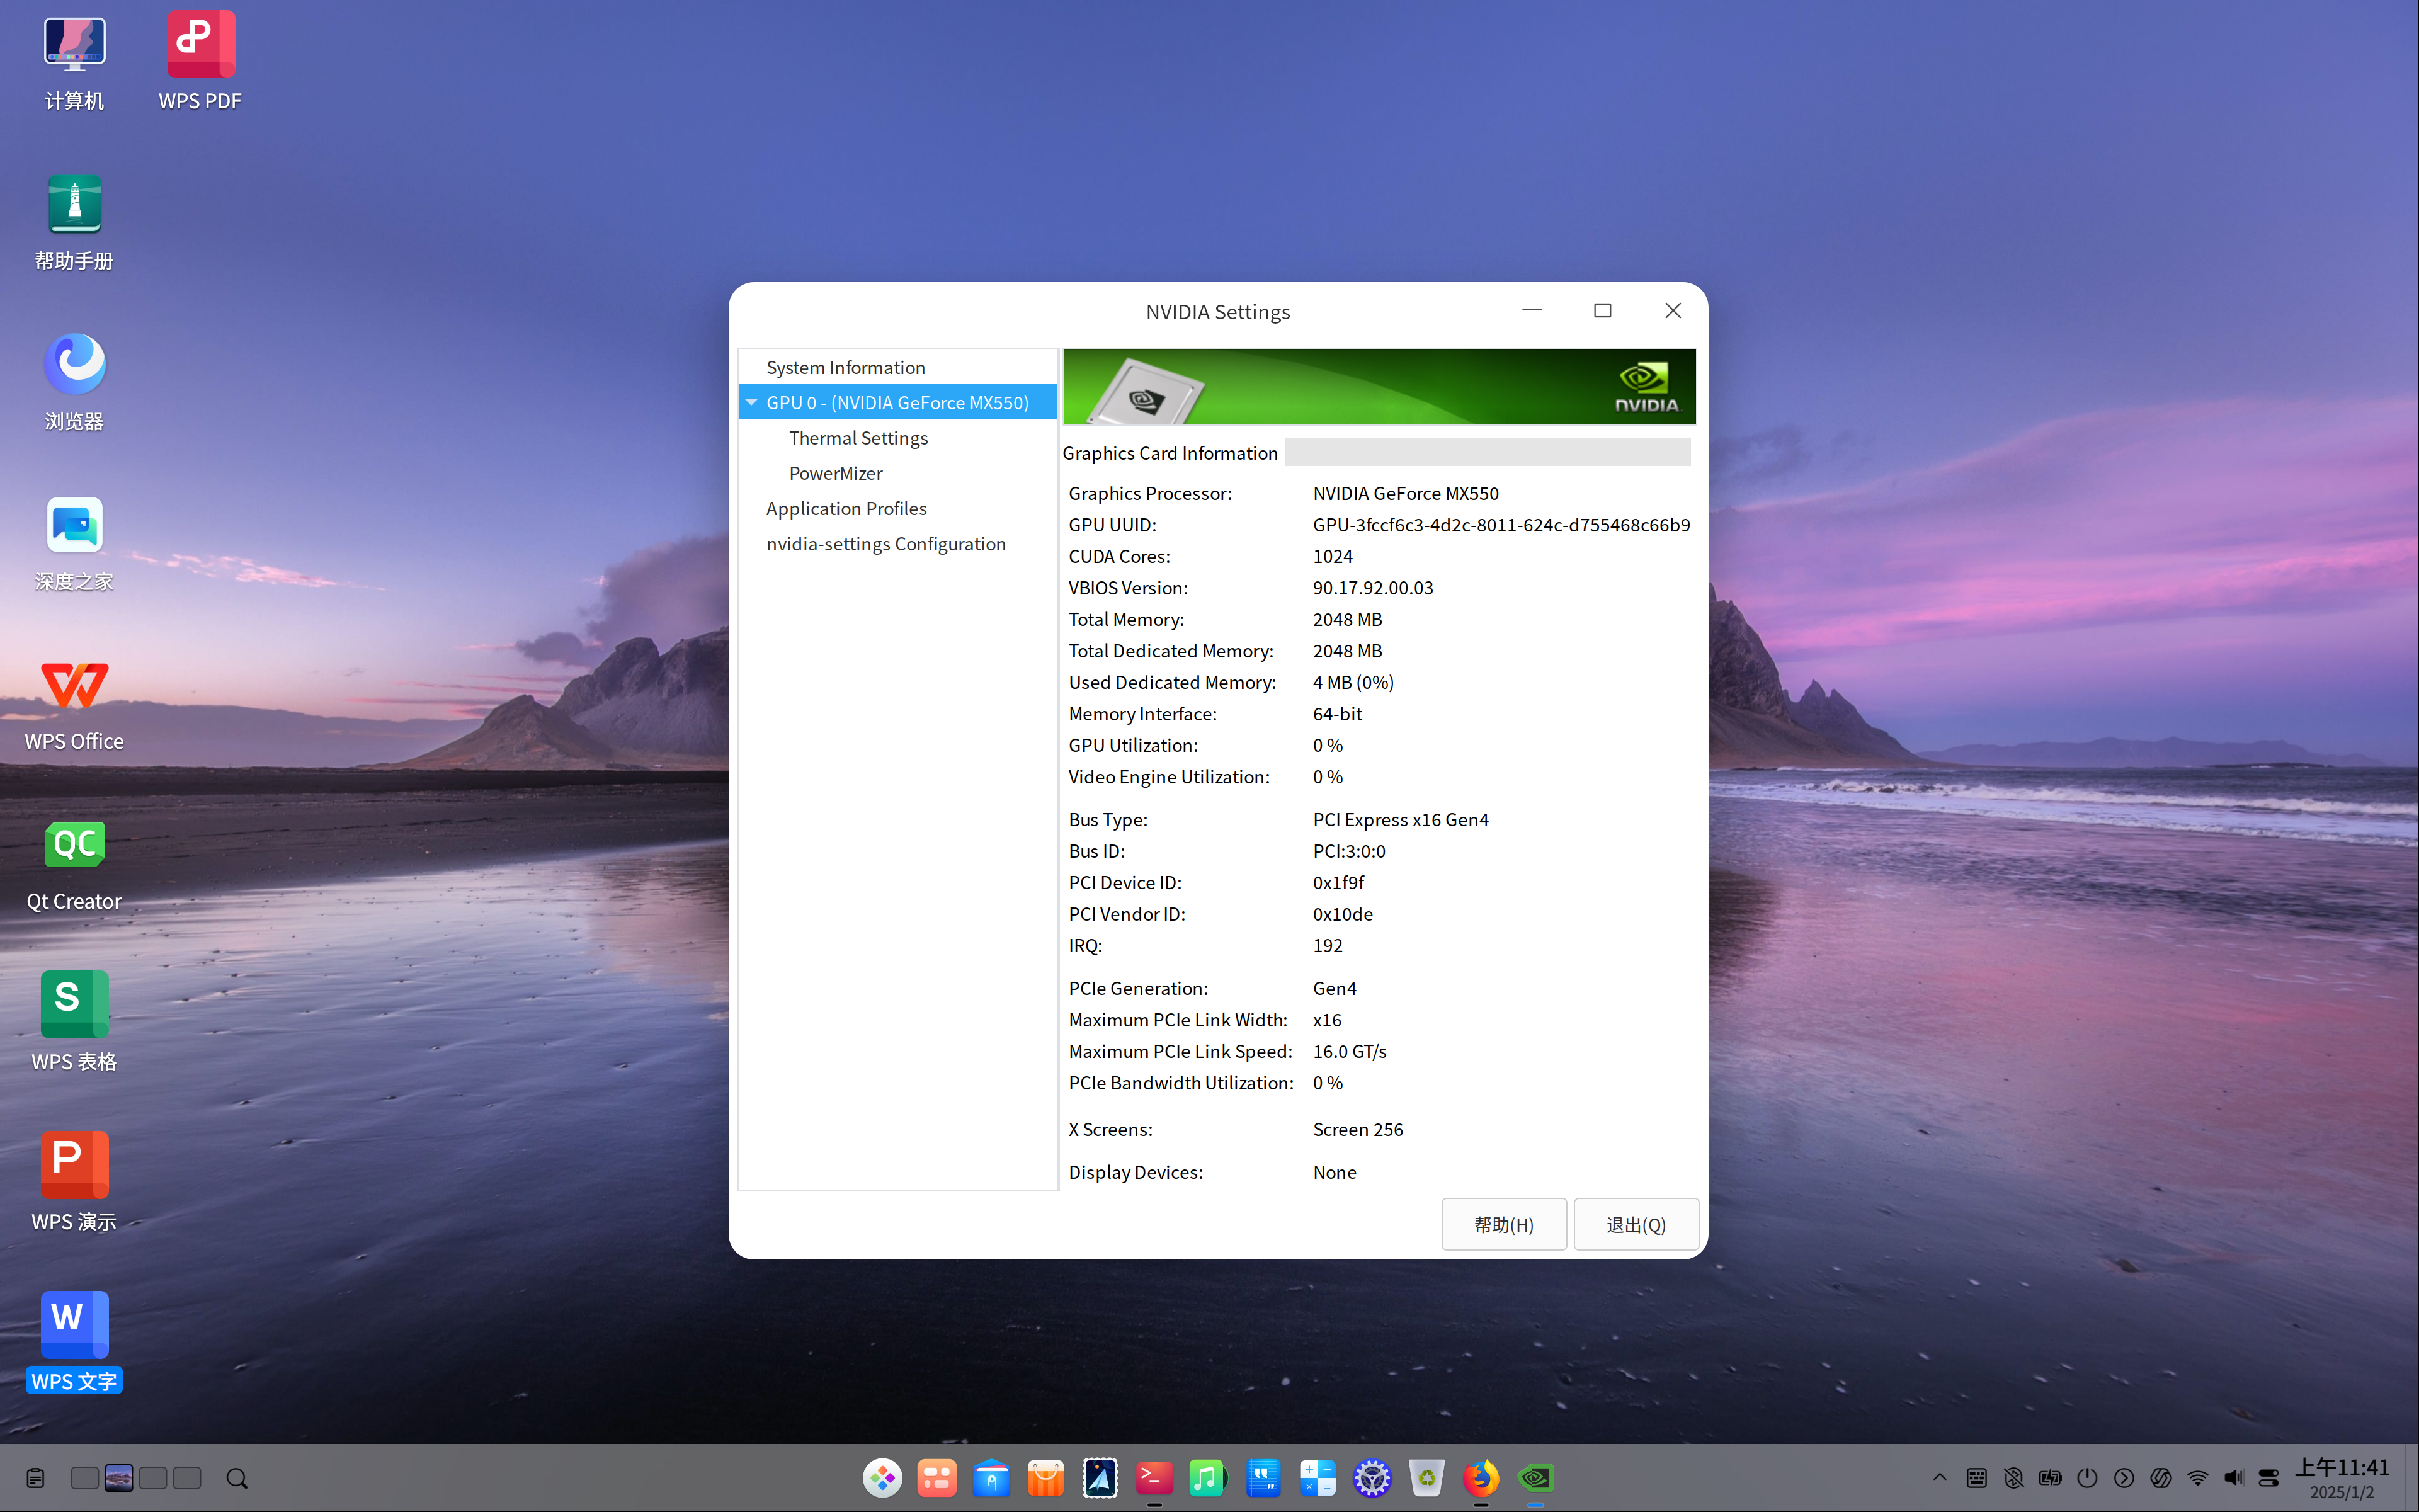Screen dimensions: 2419x1512
Task: Click the power icon in the system tray
Action: click(2088, 1477)
